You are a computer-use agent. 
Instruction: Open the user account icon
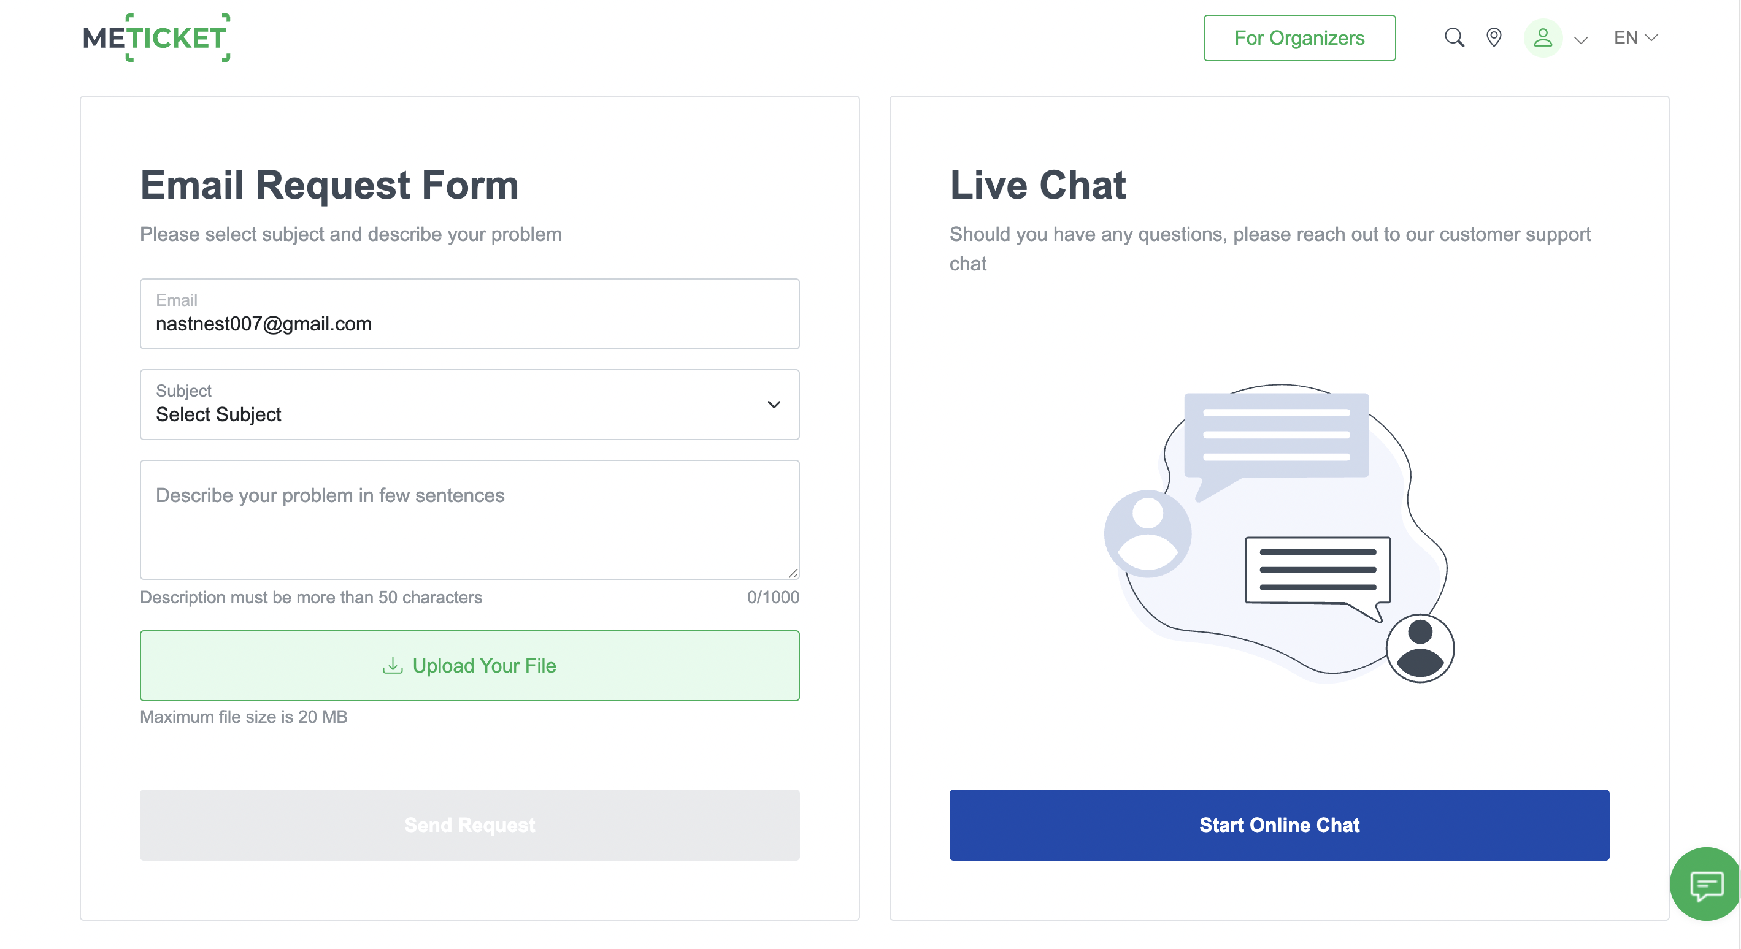1543,38
